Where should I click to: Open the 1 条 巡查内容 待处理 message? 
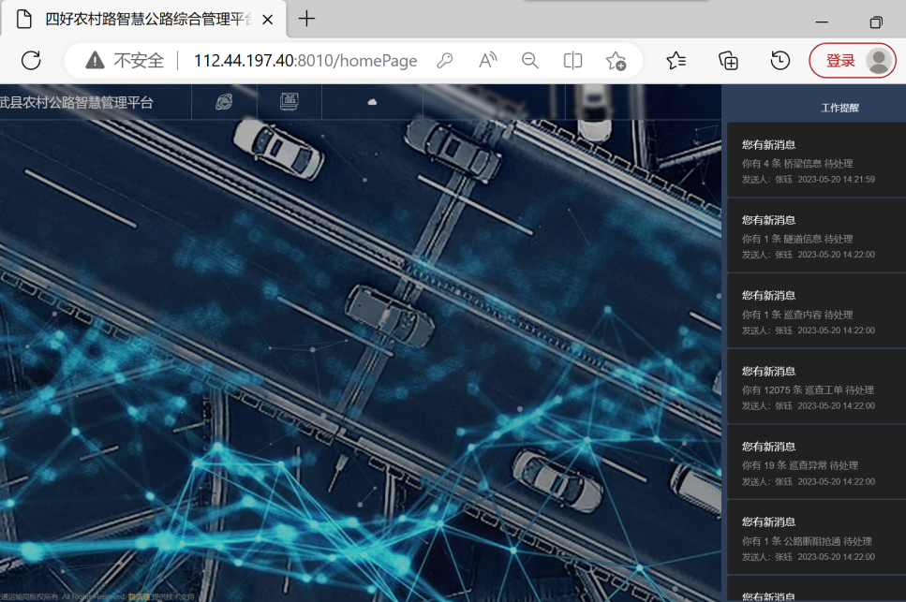[816, 311]
